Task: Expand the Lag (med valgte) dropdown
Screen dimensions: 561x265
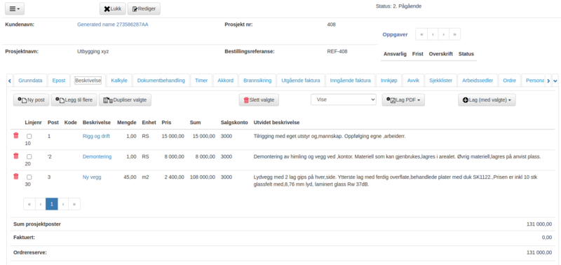Action: pos(487,100)
